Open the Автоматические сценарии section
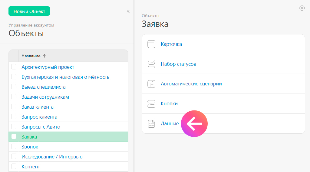 pos(191,84)
